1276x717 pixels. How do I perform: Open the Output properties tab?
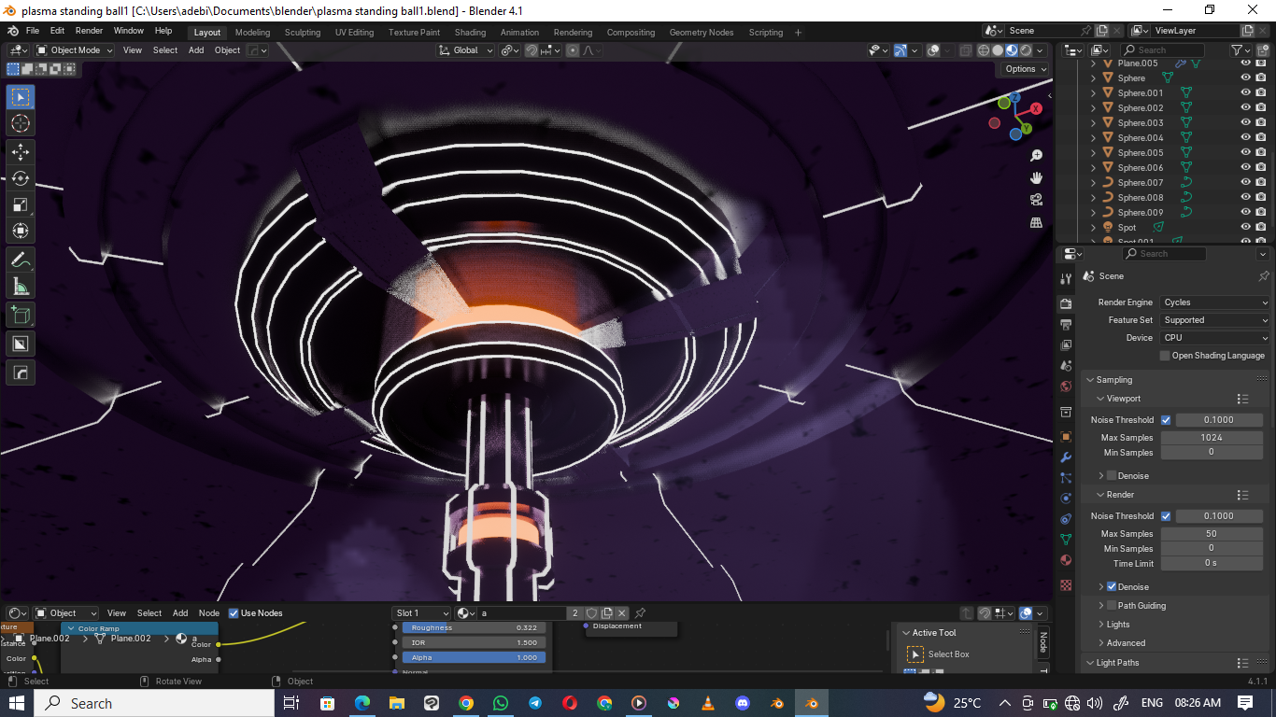[1066, 325]
